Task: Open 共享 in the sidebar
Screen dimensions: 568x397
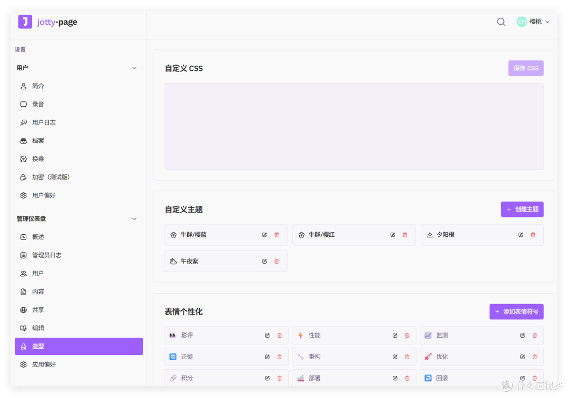Action: [78, 310]
